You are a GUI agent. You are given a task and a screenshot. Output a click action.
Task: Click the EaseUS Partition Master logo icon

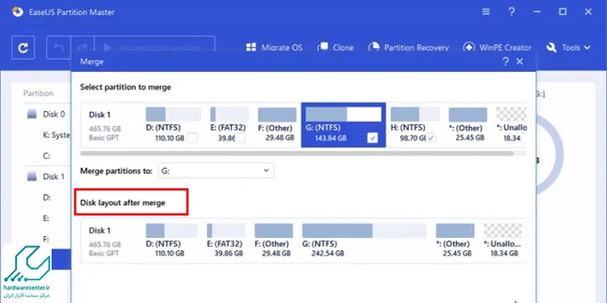17,11
